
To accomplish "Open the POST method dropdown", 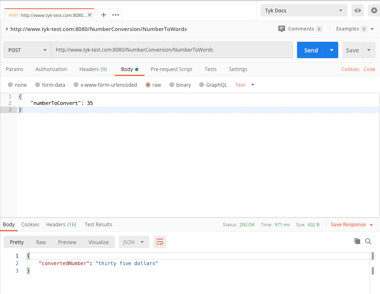I will click(x=27, y=50).
